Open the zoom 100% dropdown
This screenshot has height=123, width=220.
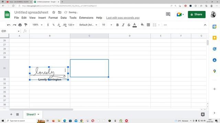click(37, 25)
